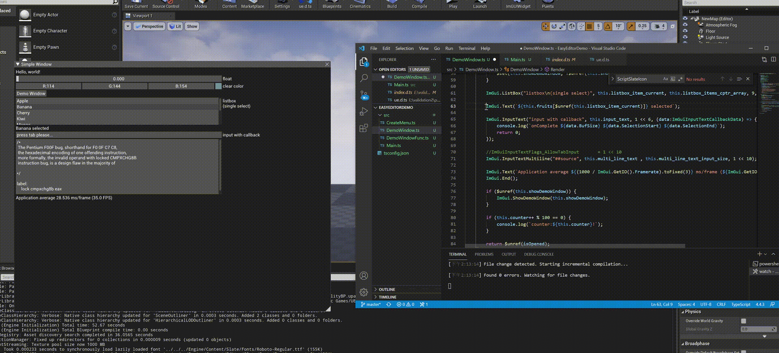Click find next match arrow
The height and width of the screenshot is (353, 779).
point(731,79)
